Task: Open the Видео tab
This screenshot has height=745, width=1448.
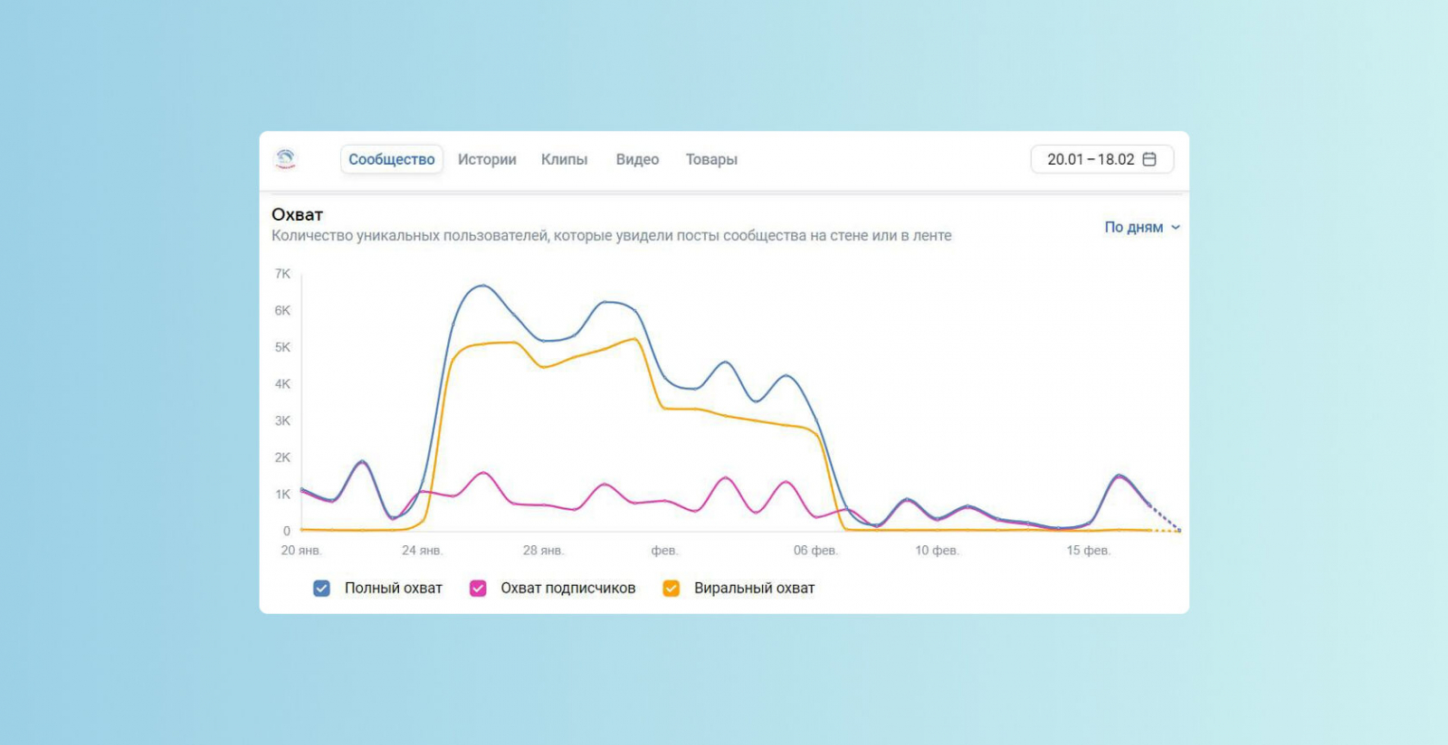Action: (x=637, y=159)
